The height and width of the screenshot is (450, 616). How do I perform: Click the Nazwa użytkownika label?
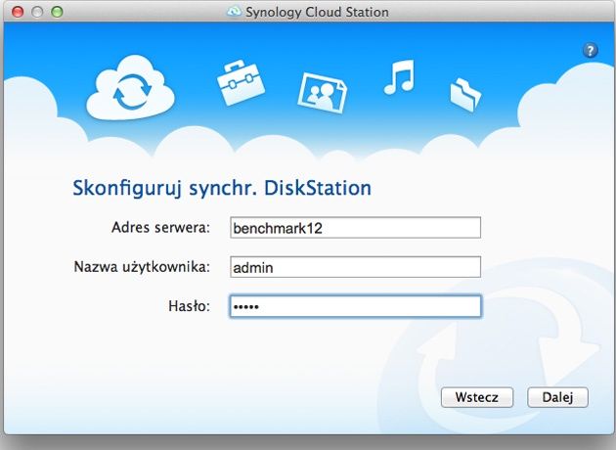click(x=142, y=267)
